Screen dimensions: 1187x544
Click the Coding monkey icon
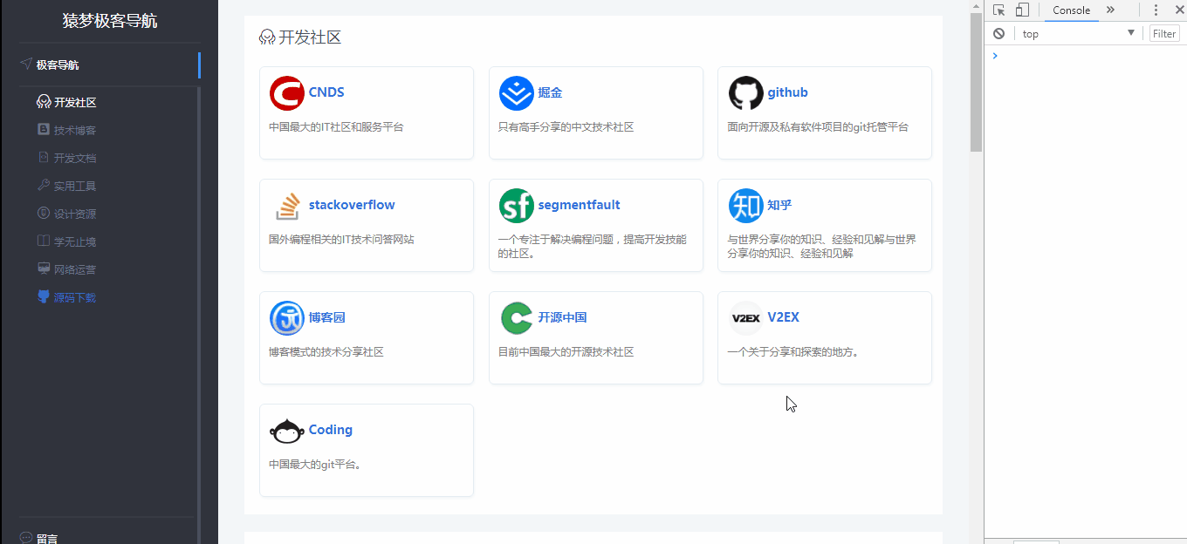(287, 430)
